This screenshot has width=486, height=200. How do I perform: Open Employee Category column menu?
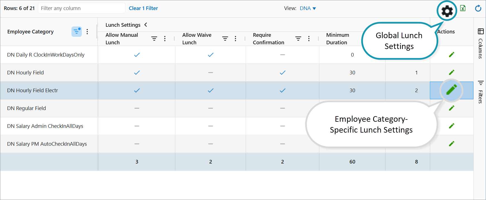[x=87, y=32]
